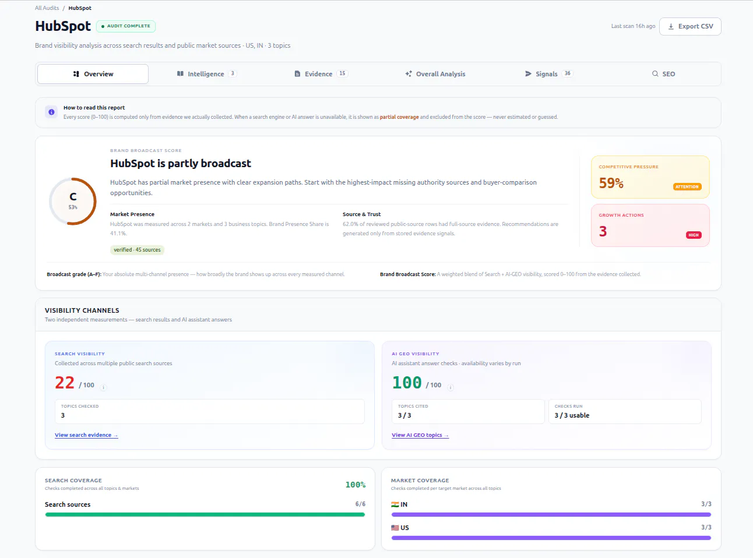Screen dimensions: 753x558
Task: Click the US market coverage progress bar
Action: [x=551, y=538]
